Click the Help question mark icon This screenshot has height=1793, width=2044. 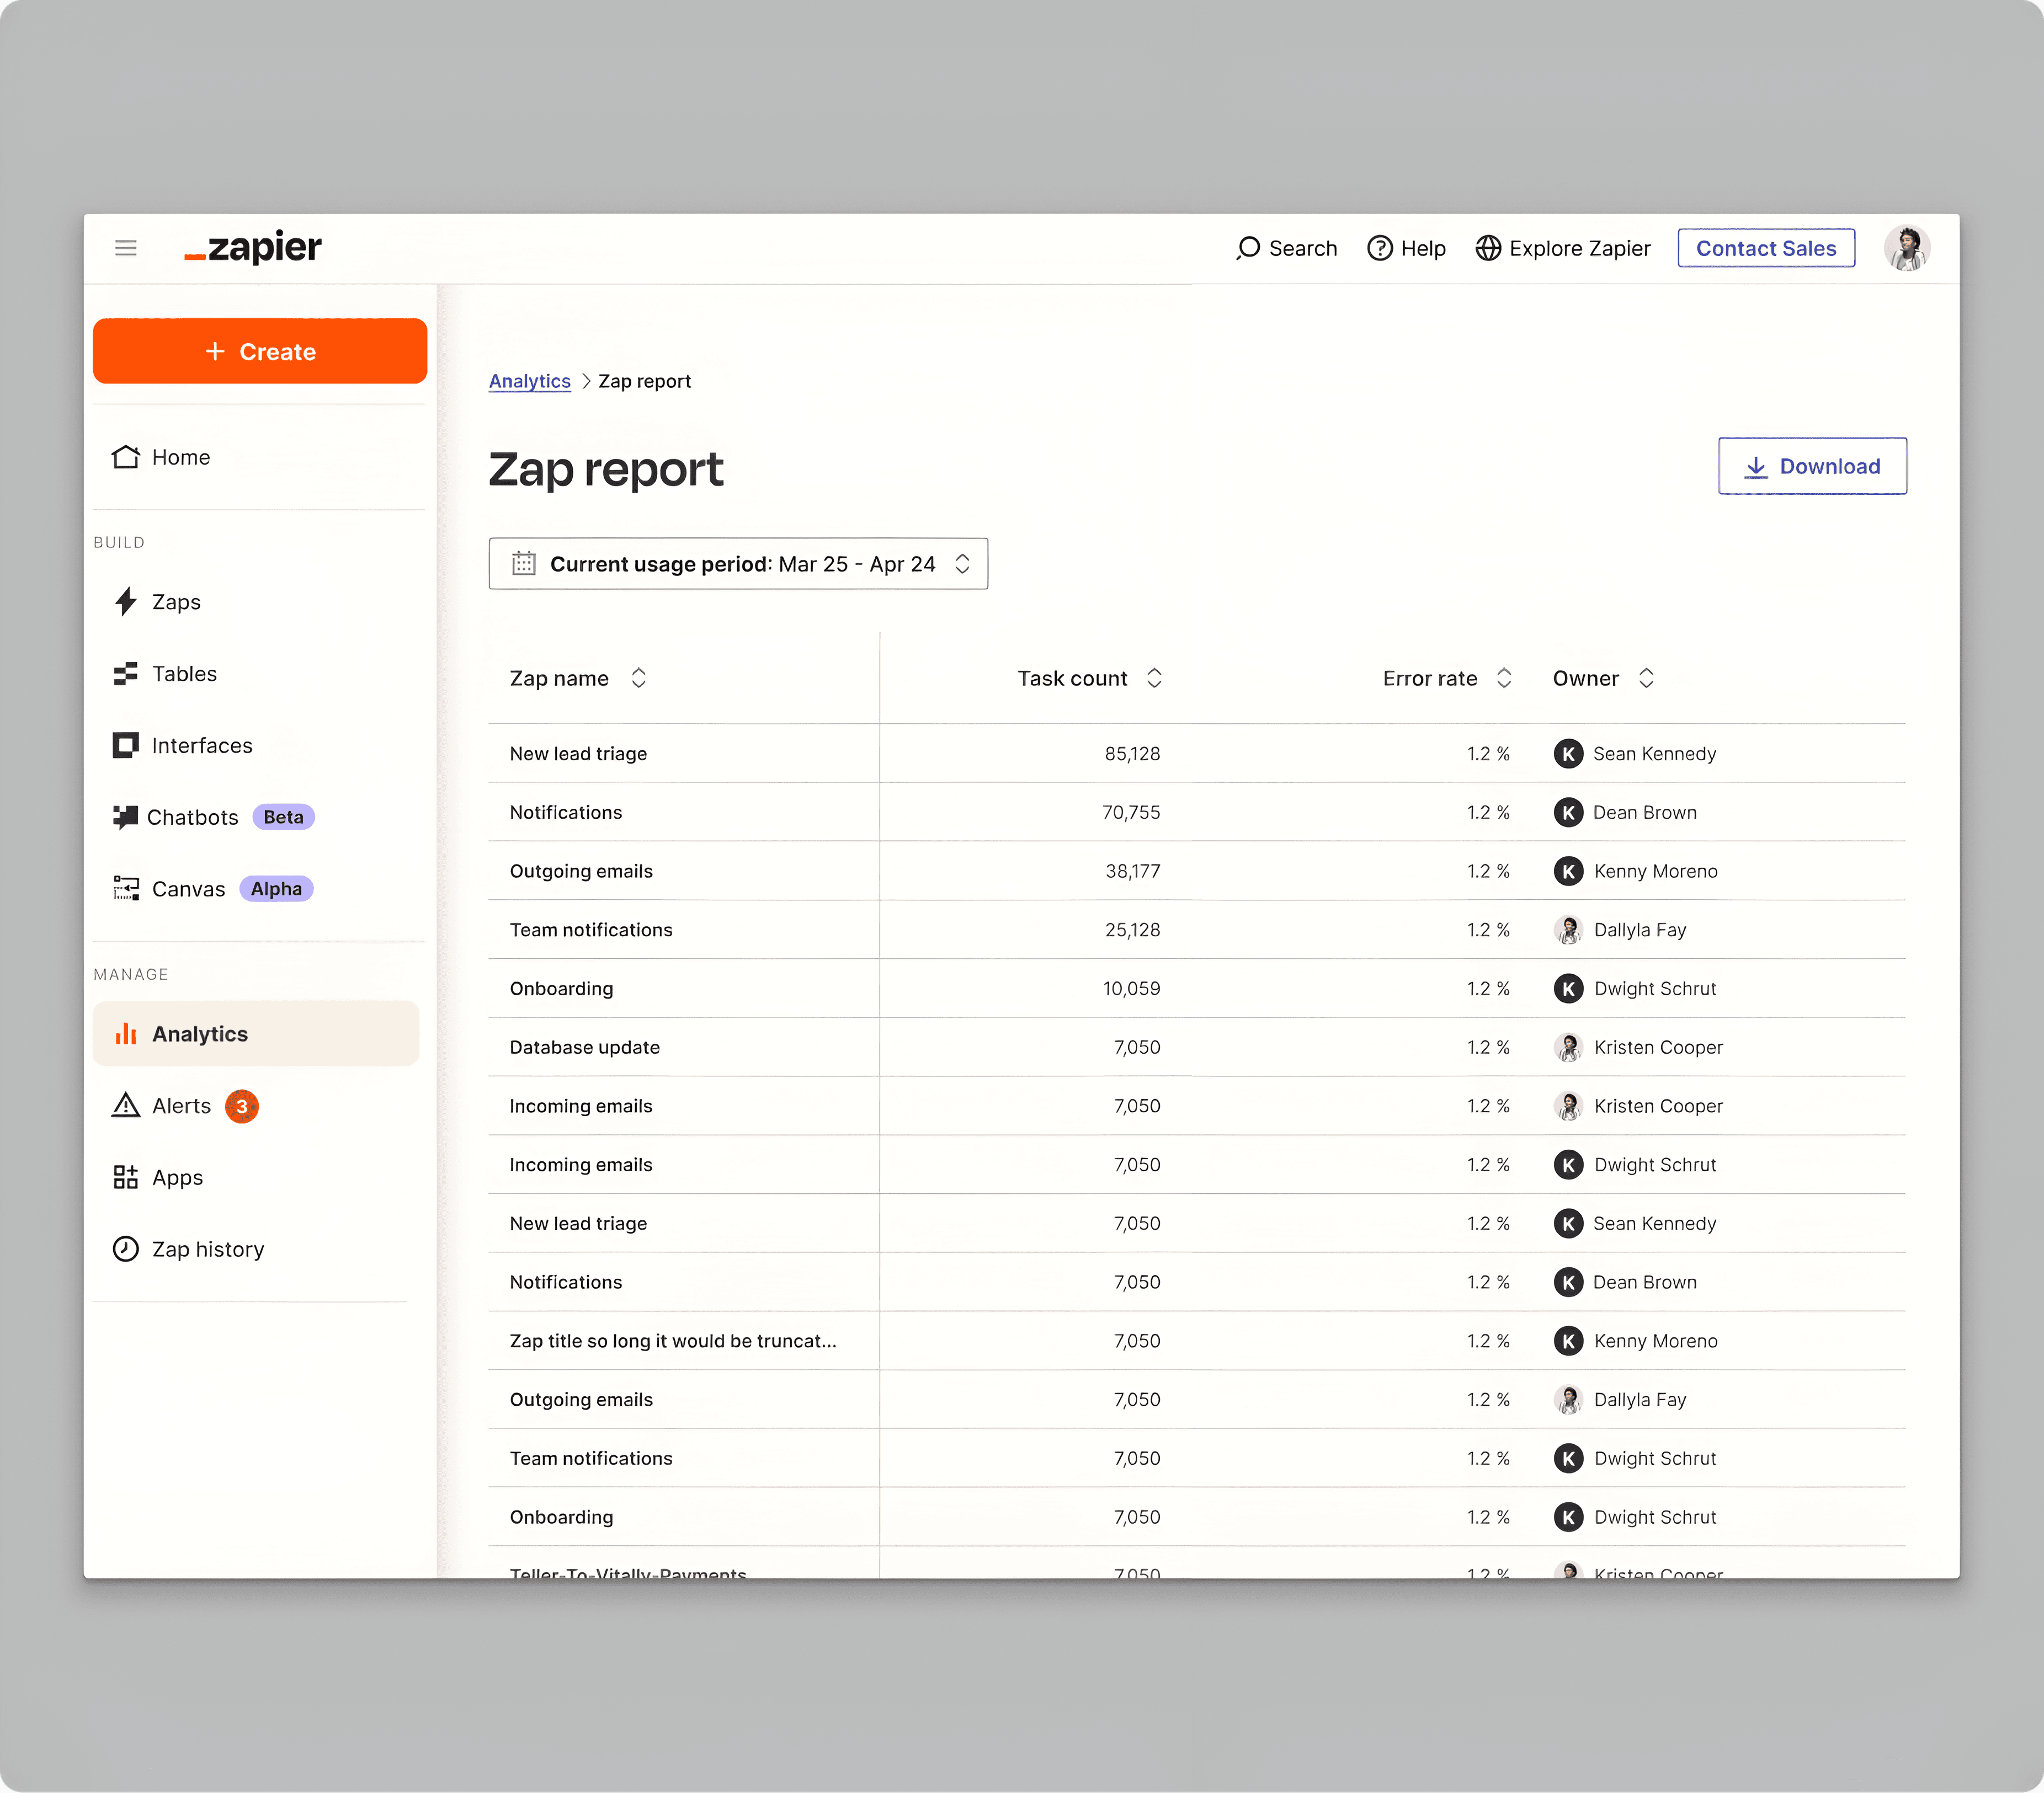(x=1379, y=248)
